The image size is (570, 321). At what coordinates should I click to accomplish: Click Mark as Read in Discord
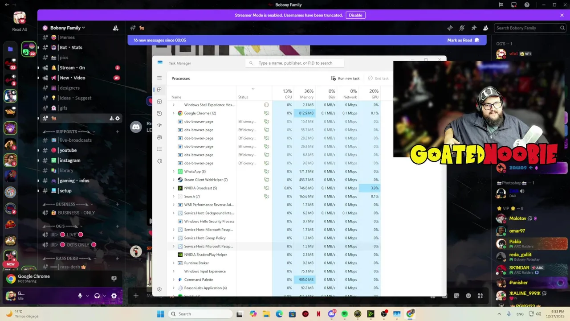463,40
